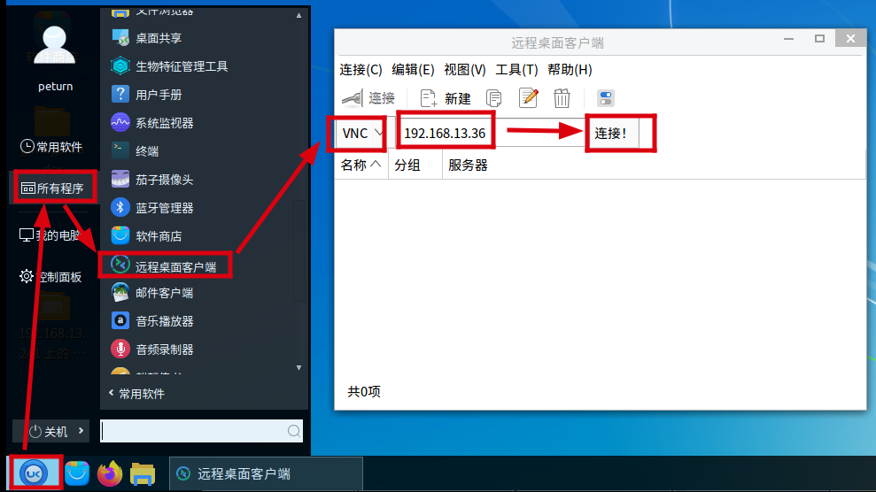Click the start menu search box
876x492 pixels.
[x=201, y=431]
